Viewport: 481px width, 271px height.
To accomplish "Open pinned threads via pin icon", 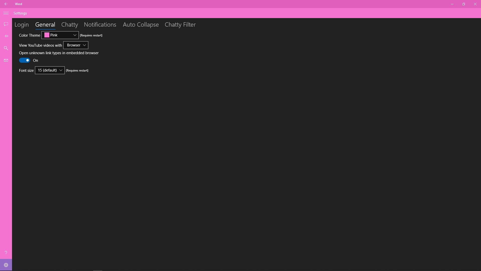I will (6, 36).
